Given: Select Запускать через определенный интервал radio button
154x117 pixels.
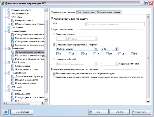Looking at the screenshot, I should tap(54, 45).
